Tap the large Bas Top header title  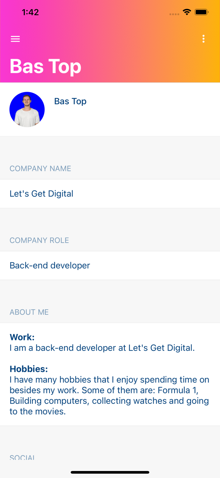45,66
